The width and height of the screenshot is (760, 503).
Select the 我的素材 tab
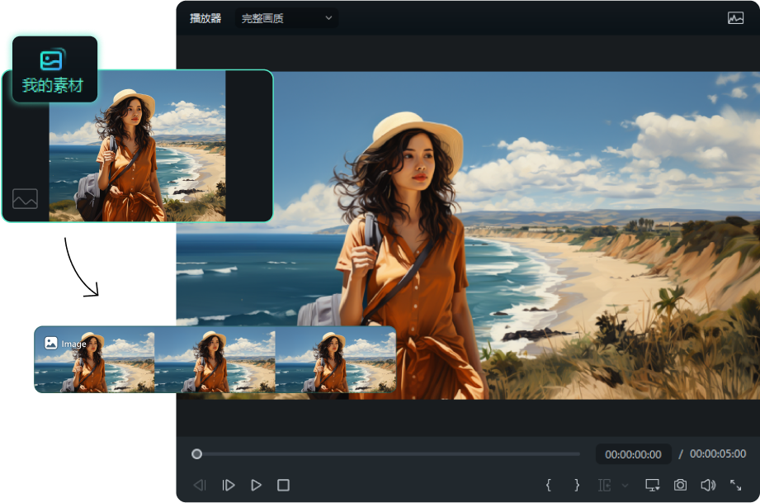pyautogui.click(x=53, y=69)
